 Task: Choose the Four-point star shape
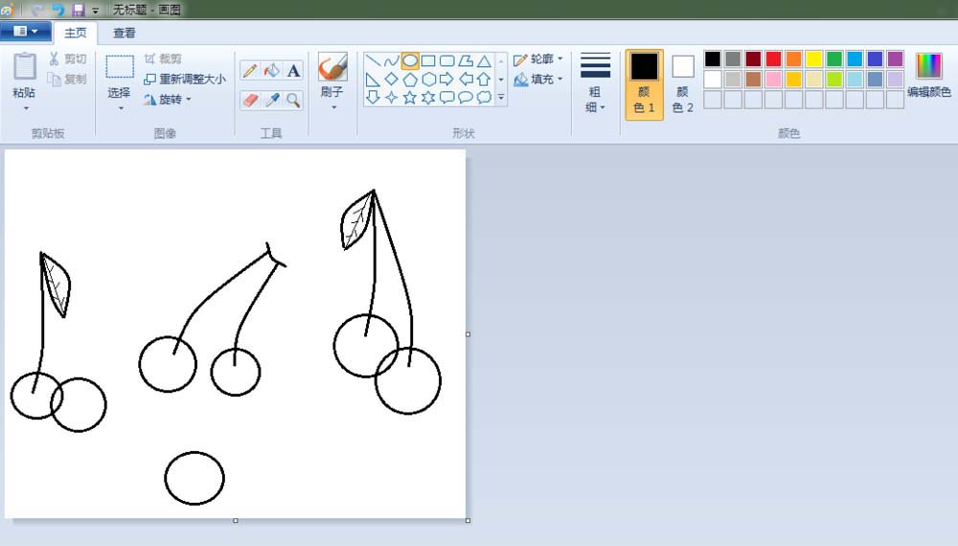[x=391, y=97]
